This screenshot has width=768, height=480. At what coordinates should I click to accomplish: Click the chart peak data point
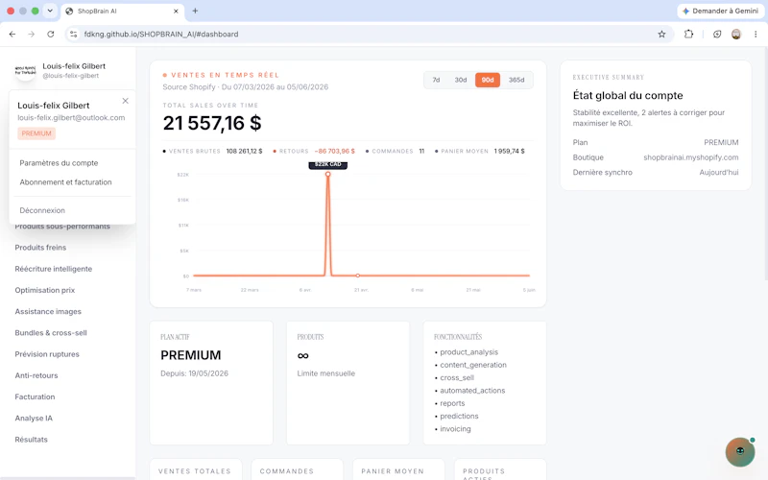[x=327, y=175]
